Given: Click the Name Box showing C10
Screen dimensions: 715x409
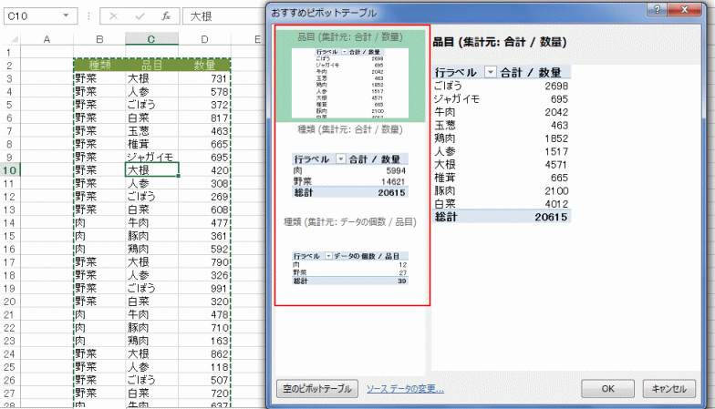Looking at the screenshot, I should coord(32,16).
